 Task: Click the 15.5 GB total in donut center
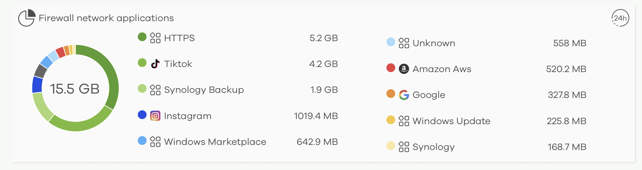(75, 89)
